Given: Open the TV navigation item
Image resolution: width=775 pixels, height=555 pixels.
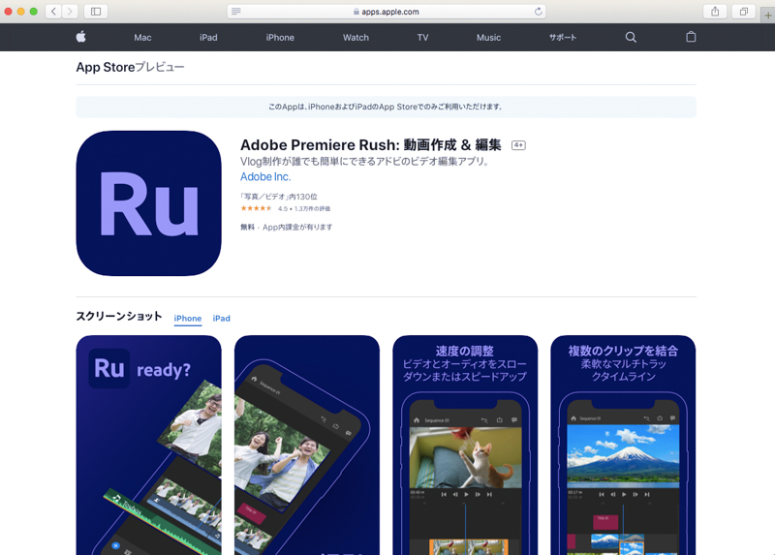Looking at the screenshot, I should tap(422, 38).
